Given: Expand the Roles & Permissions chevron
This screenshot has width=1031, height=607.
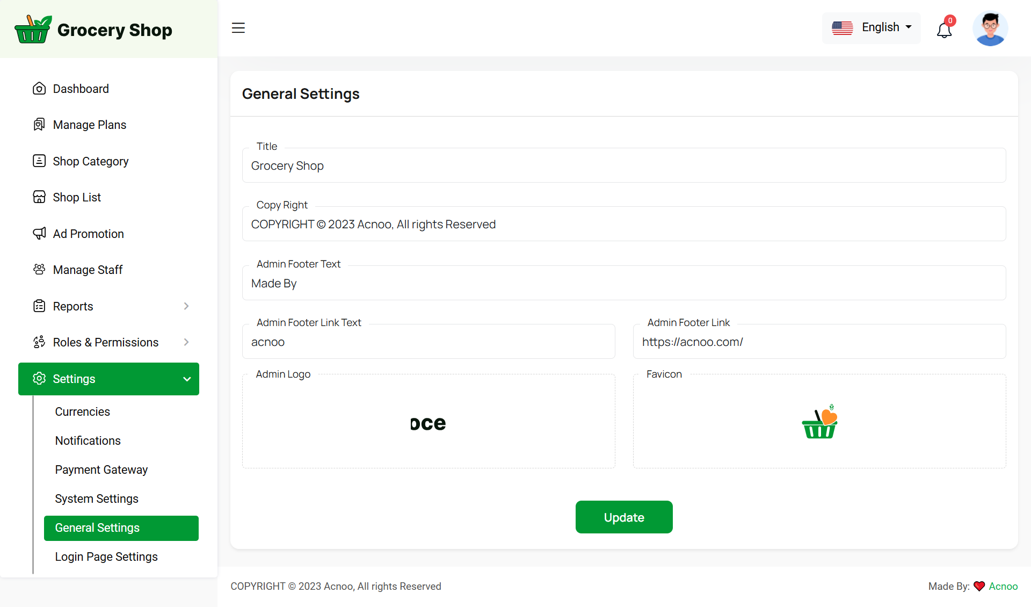Looking at the screenshot, I should tap(186, 342).
